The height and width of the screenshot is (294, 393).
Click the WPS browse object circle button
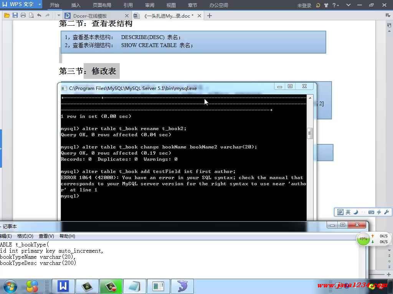coord(389,261)
